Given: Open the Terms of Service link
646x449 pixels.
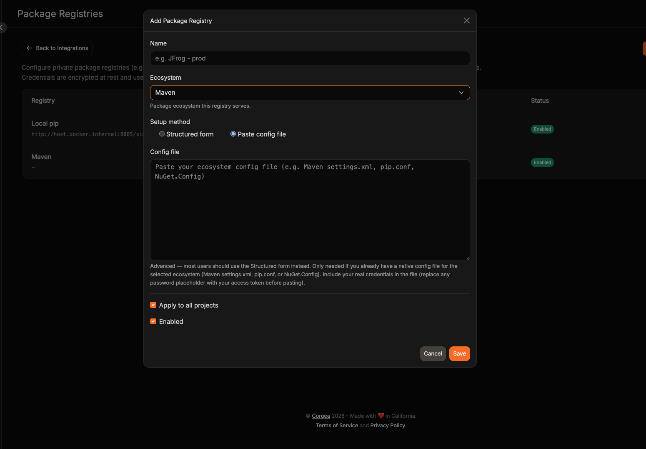Looking at the screenshot, I should [337, 425].
